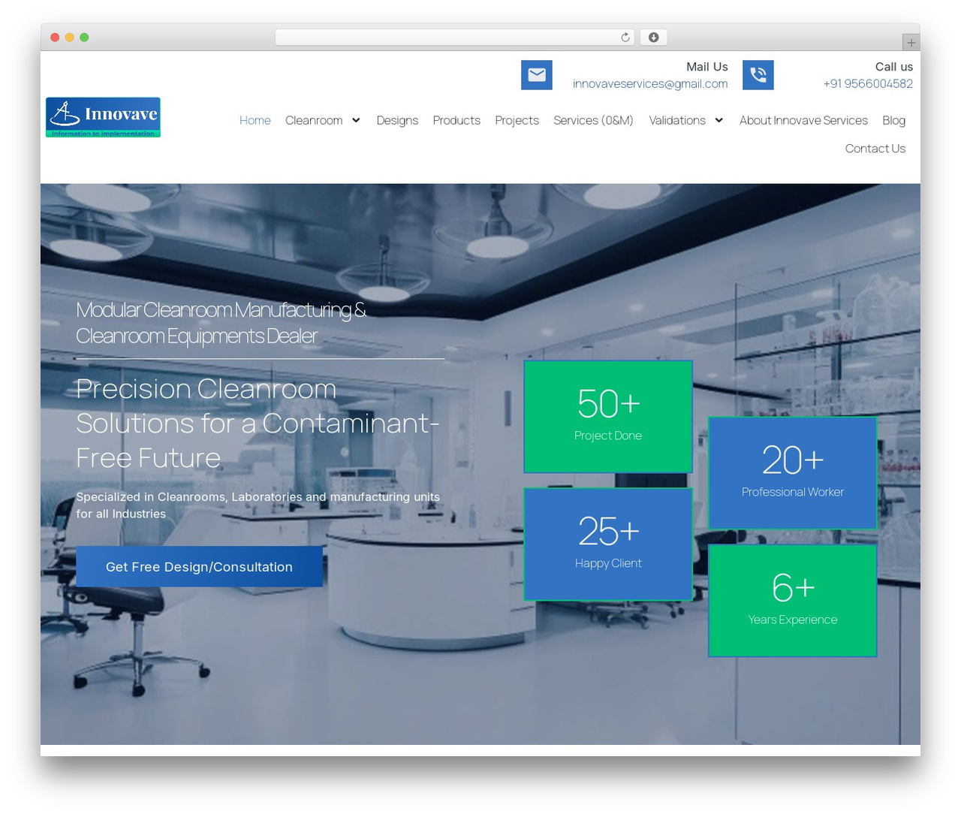Image resolution: width=961 pixels, height=814 pixels.
Task: Navigate to Products
Action: (456, 120)
